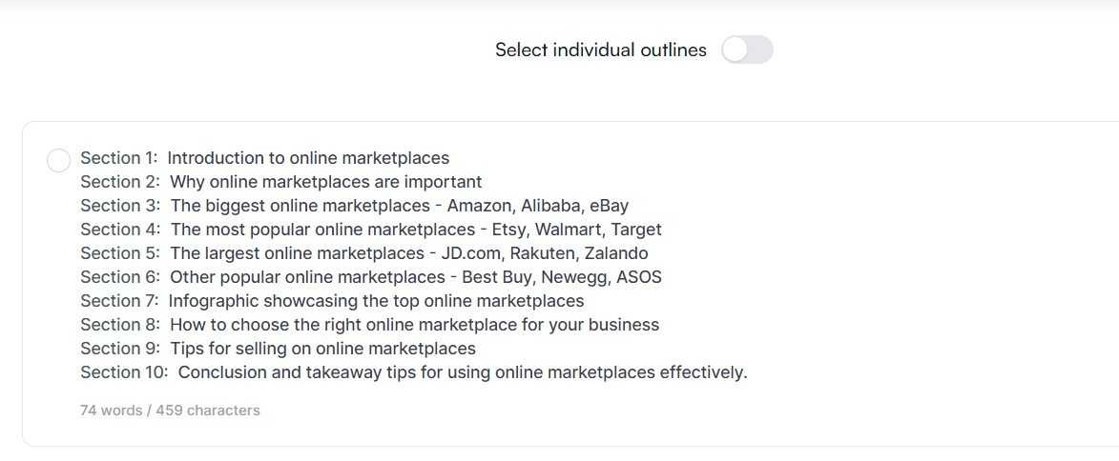The height and width of the screenshot is (461, 1119).
Task: Click the Section 5 largest online marketplaces line
Action: [364, 253]
